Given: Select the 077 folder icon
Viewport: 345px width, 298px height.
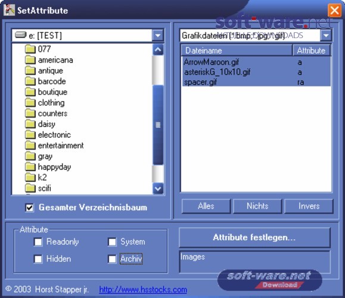Looking at the screenshot, I should coord(30,49).
